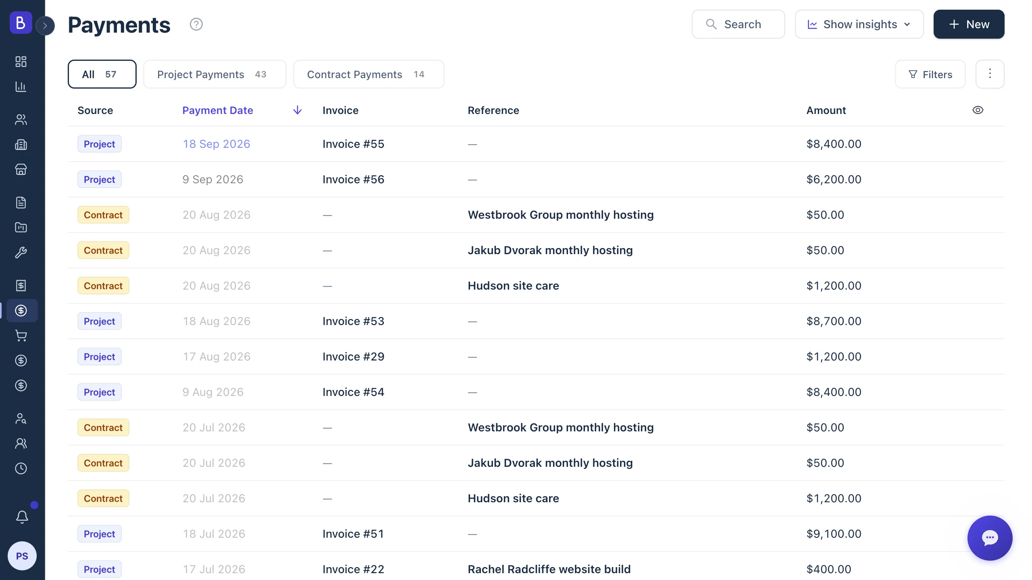Click Rachel Radcliffe website build reference
This screenshot has height=580, width=1032.
tap(549, 569)
